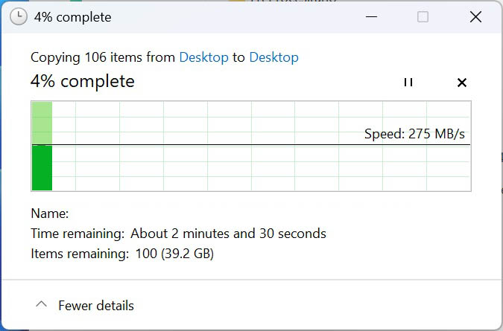
Task: Click the large 4% complete heading
Action: pyautogui.click(x=83, y=81)
